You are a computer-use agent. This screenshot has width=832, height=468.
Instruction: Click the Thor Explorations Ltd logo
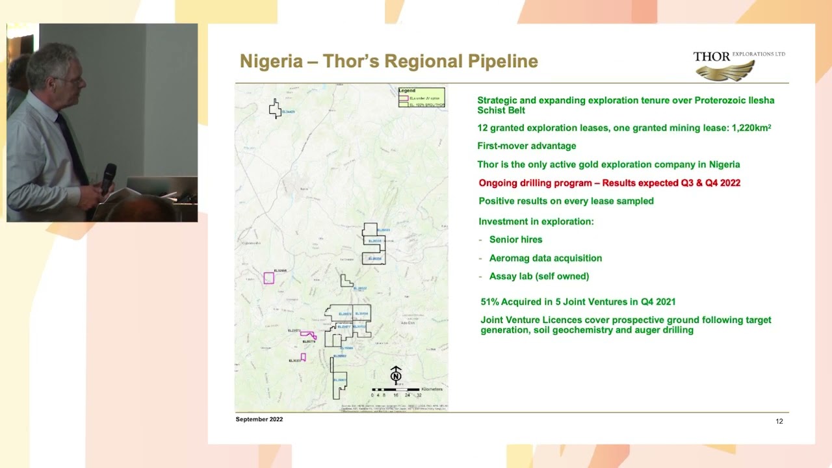739,65
